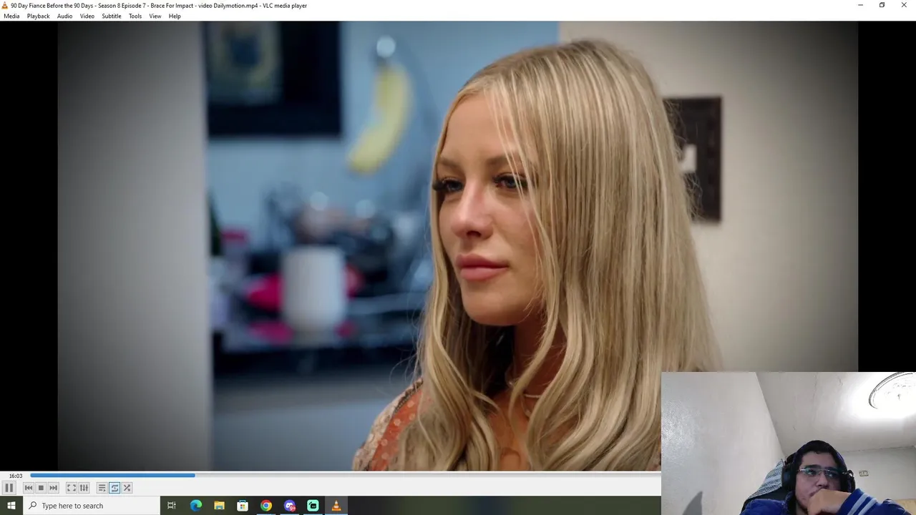Screen dimensions: 916x515
Task: Click the webcam overlay thumbnail
Action: pyautogui.click(x=789, y=443)
